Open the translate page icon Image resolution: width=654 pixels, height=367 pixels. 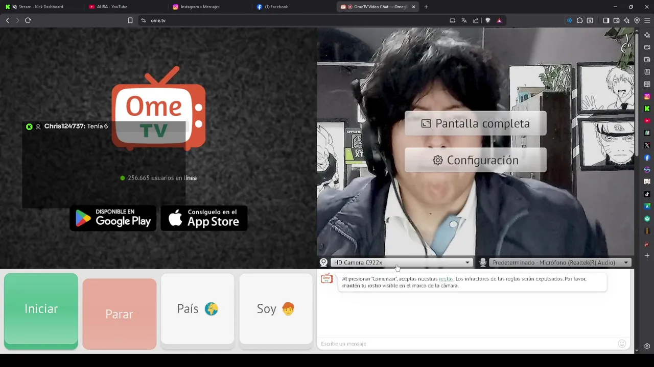pos(464,20)
